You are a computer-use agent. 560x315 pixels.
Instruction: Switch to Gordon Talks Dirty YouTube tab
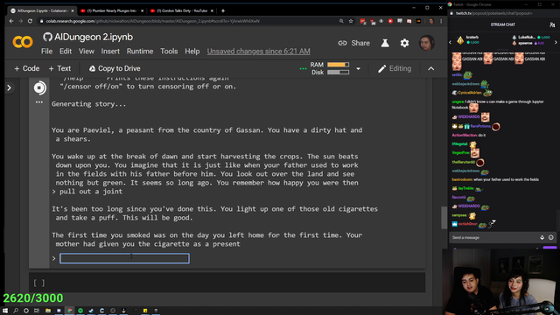coord(181,10)
